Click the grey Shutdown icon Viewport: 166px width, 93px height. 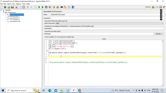[50, 7]
